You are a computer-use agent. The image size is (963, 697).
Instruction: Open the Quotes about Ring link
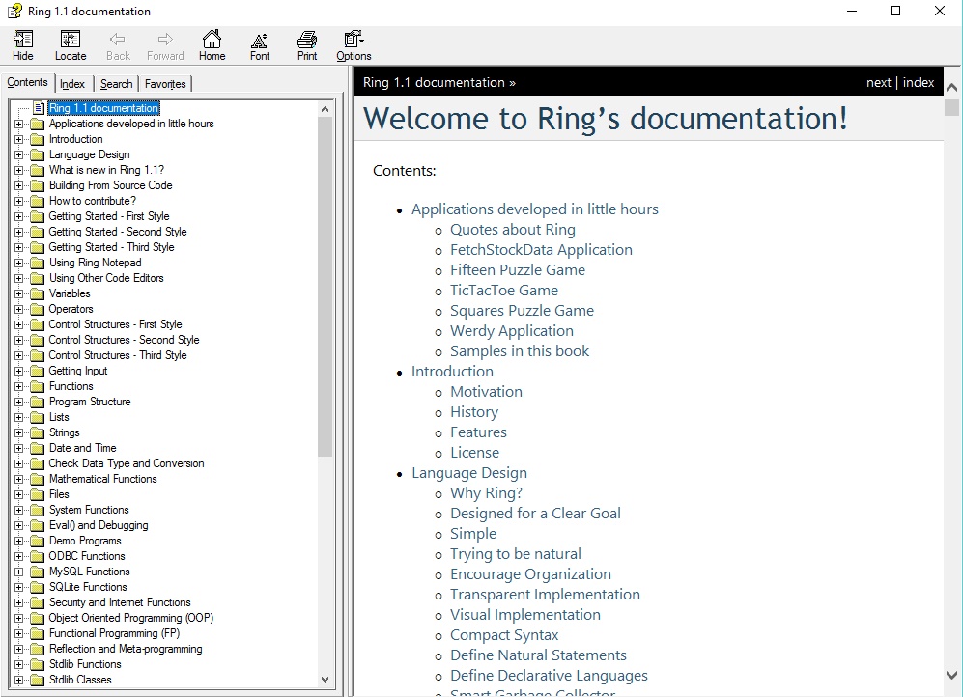513,230
